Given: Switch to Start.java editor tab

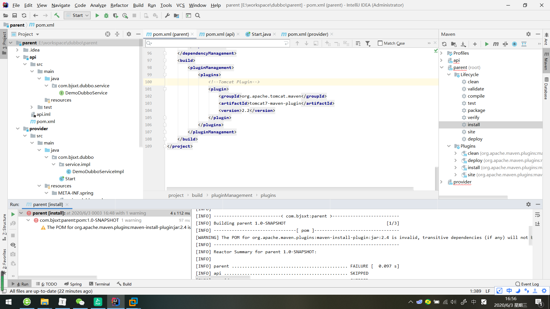Looking at the screenshot, I should click(261, 34).
